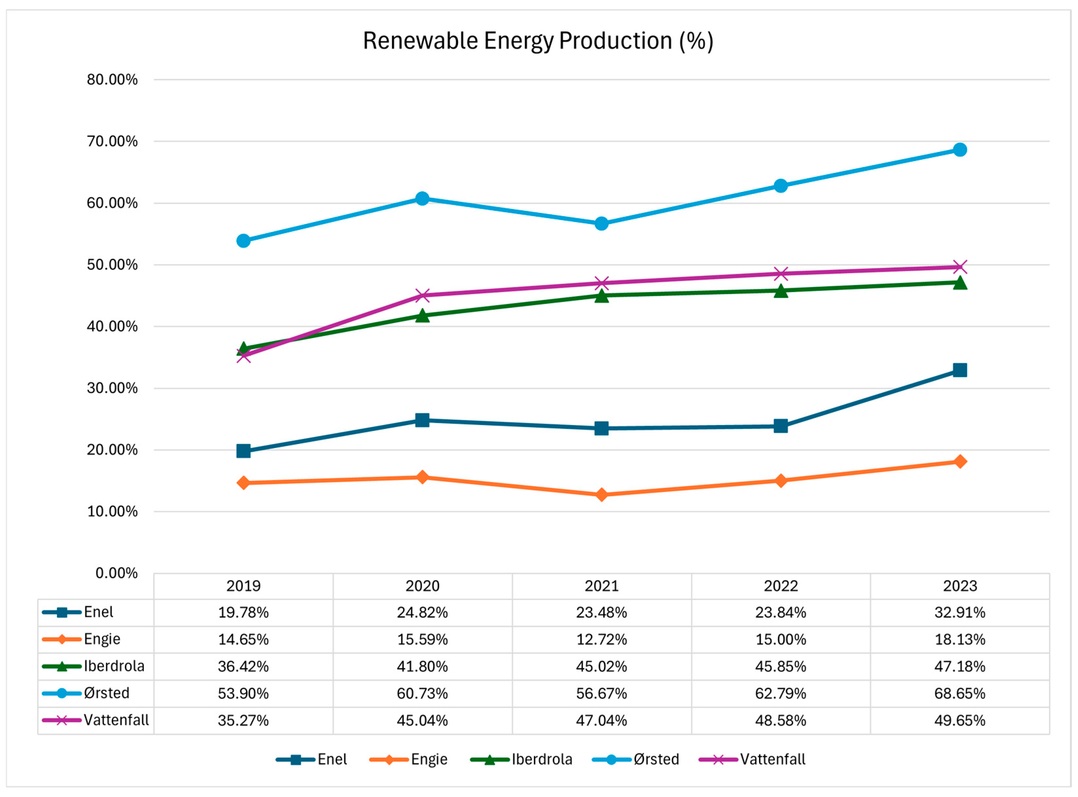Select the Vattenfall legend key in table row
Viewport: 1078px width, 797px height.
pyautogui.click(x=62, y=720)
